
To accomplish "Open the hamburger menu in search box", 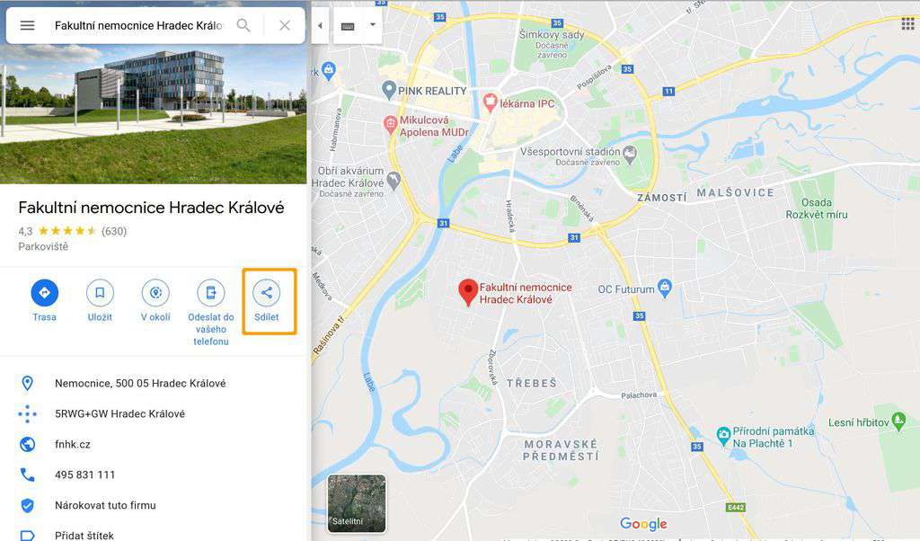I will (27, 26).
